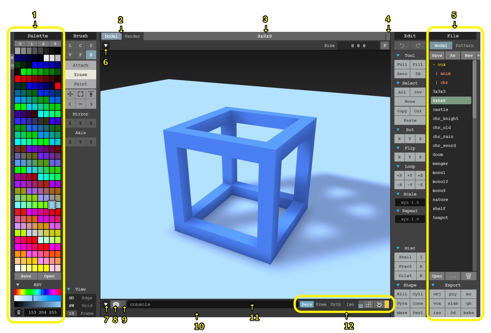Click the trash icon to delete model

(468, 276)
